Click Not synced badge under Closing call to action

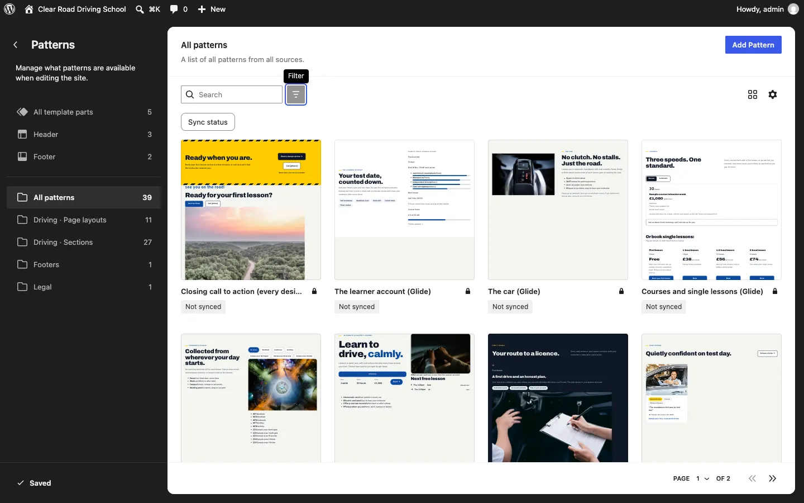(203, 307)
